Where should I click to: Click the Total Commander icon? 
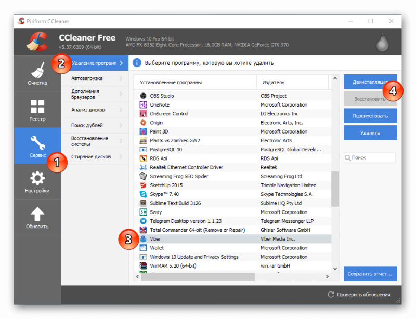point(143,230)
